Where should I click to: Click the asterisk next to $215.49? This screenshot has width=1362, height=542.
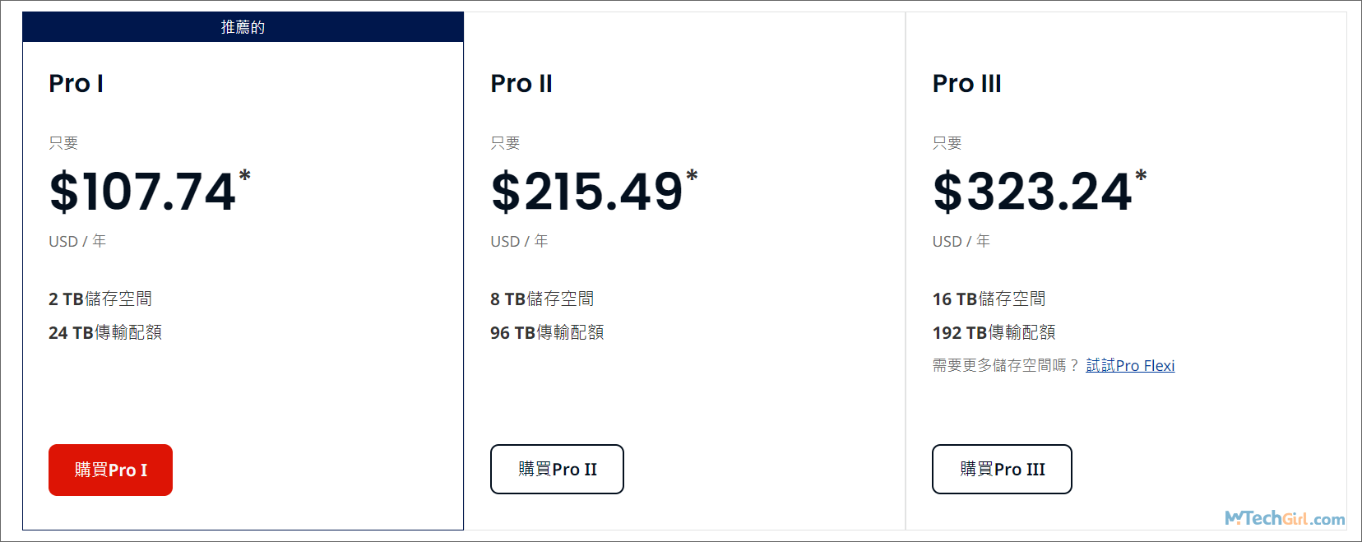point(692,176)
